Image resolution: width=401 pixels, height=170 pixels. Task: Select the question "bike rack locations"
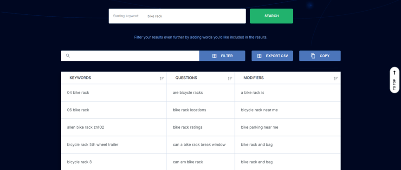(x=189, y=110)
